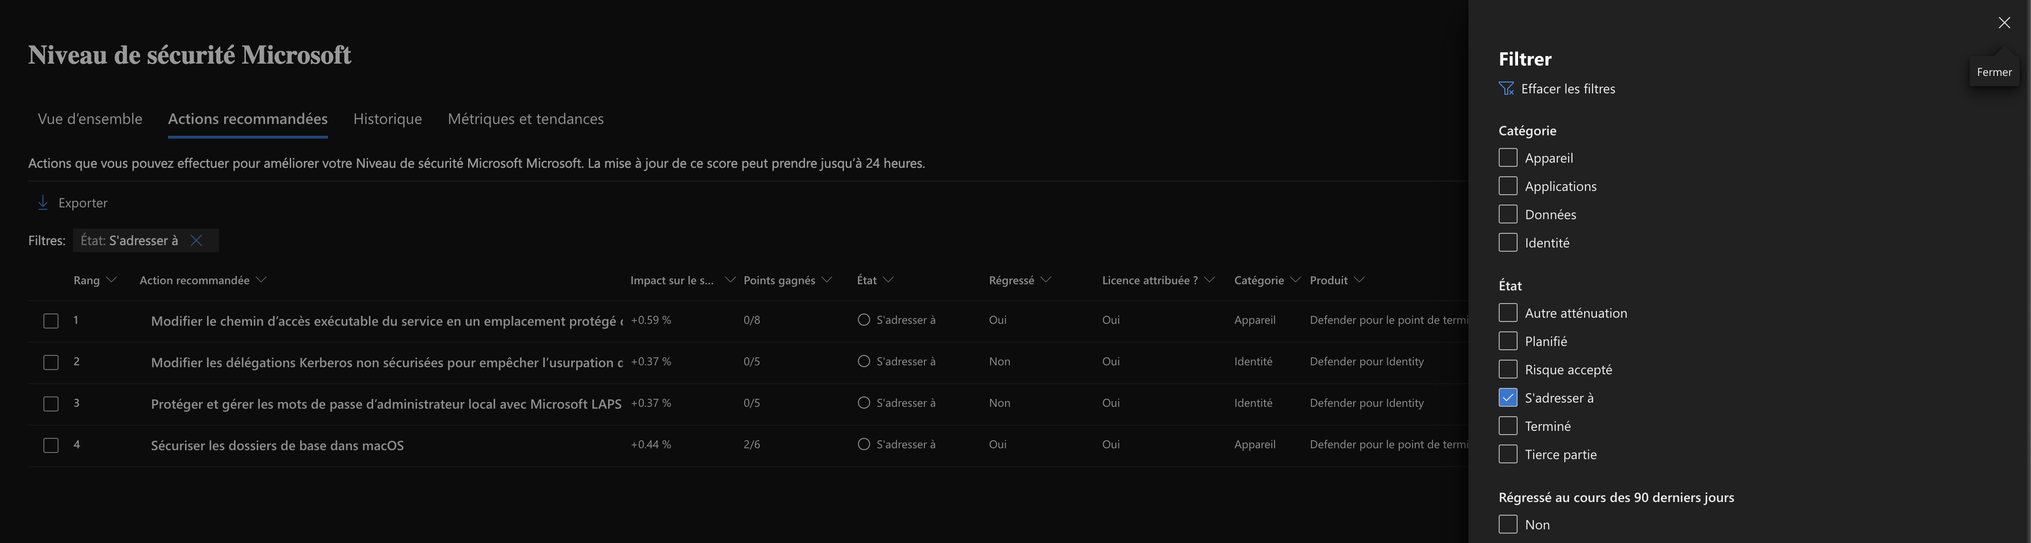Screen dimensions: 2031x543
Task: Click the Exporter download icon
Action: (x=43, y=203)
